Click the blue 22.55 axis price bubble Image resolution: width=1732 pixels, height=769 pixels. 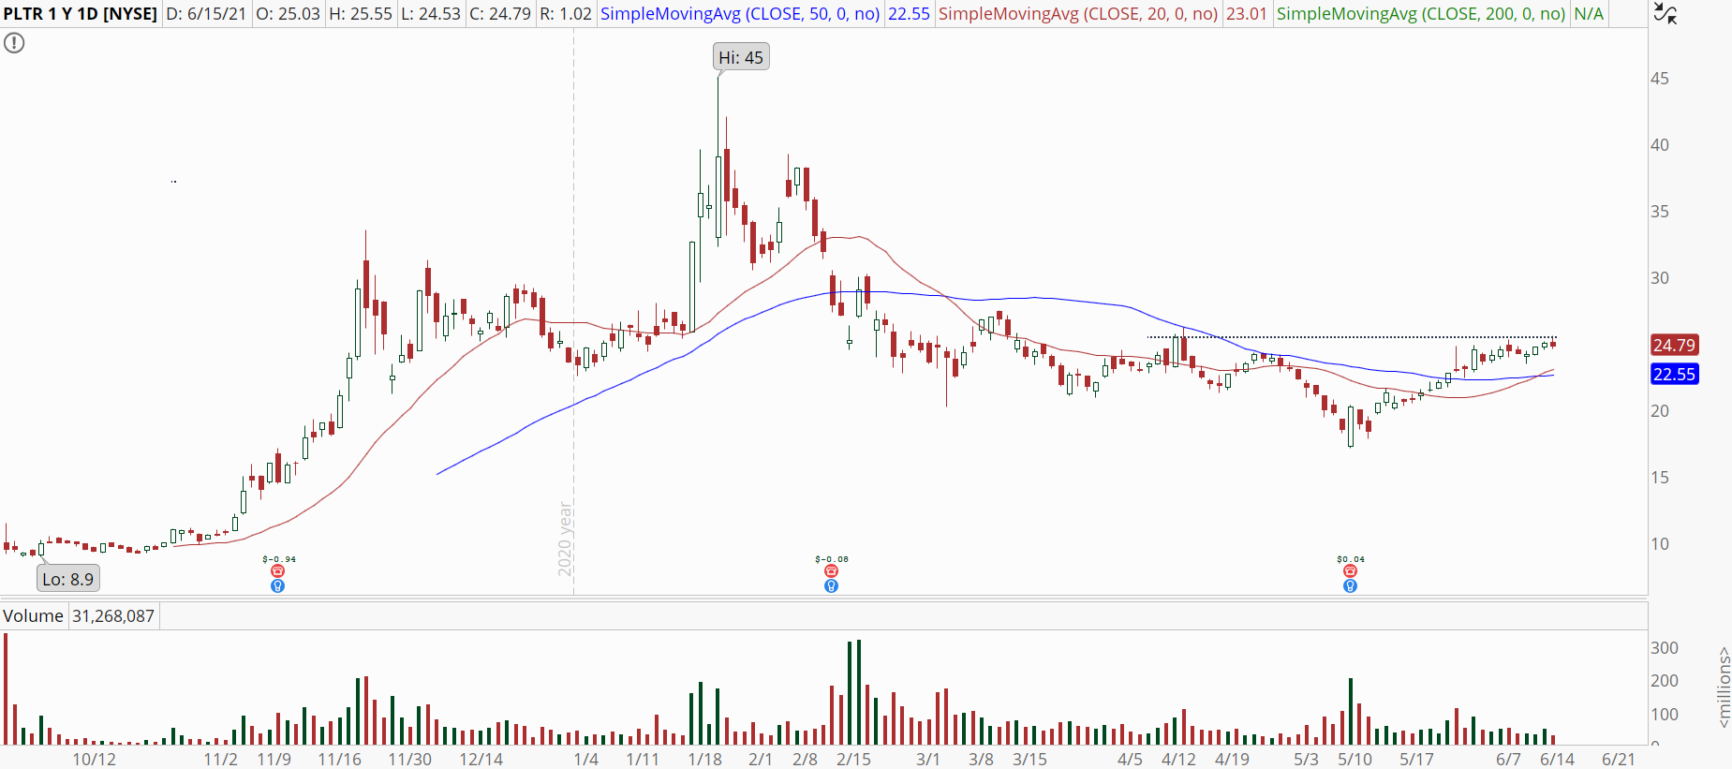(1674, 374)
